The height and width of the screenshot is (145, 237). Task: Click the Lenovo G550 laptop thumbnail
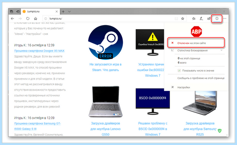click(x=105, y=102)
